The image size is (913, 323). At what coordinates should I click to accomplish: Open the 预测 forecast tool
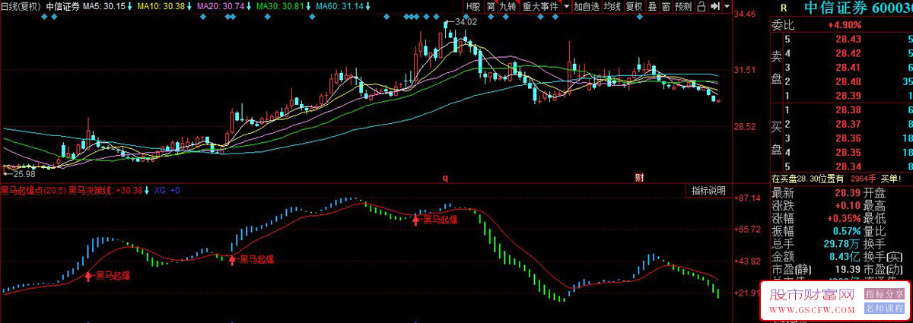point(683,6)
